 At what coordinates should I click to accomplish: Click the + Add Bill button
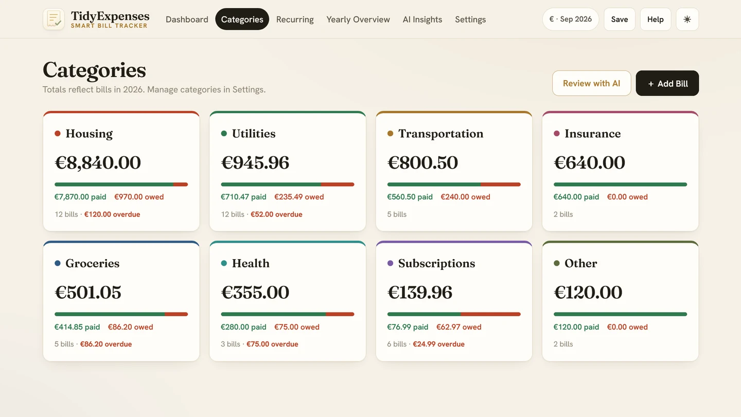coord(667,83)
